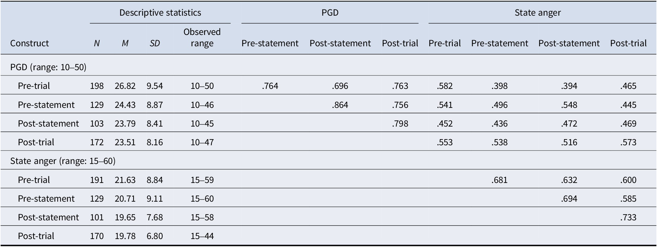Select the .681 pre-statement correlation
The image size is (657, 247).
pyautogui.click(x=499, y=180)
